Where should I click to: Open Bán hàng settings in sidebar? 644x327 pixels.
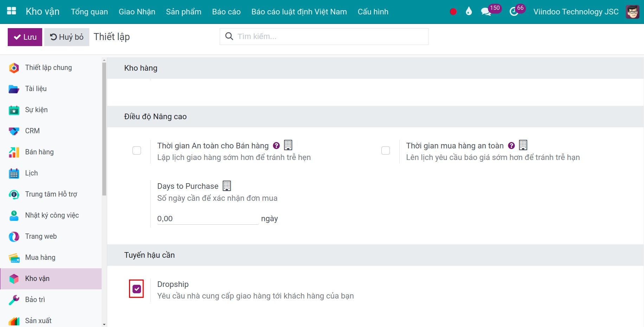click(51, 152)
